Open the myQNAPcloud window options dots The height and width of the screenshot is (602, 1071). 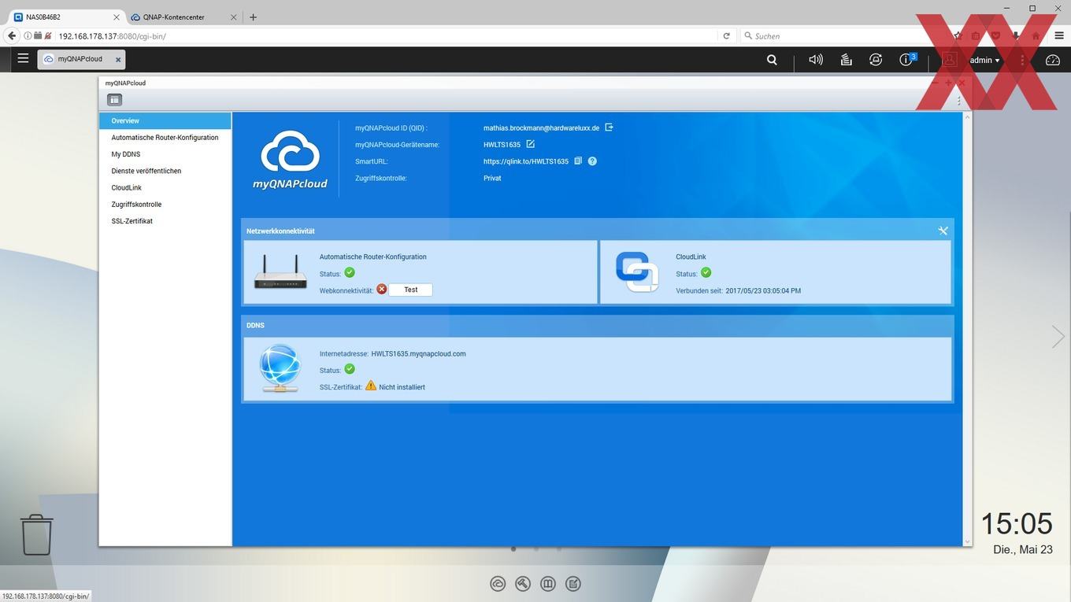pyautogui.click(x=958, y=100)
